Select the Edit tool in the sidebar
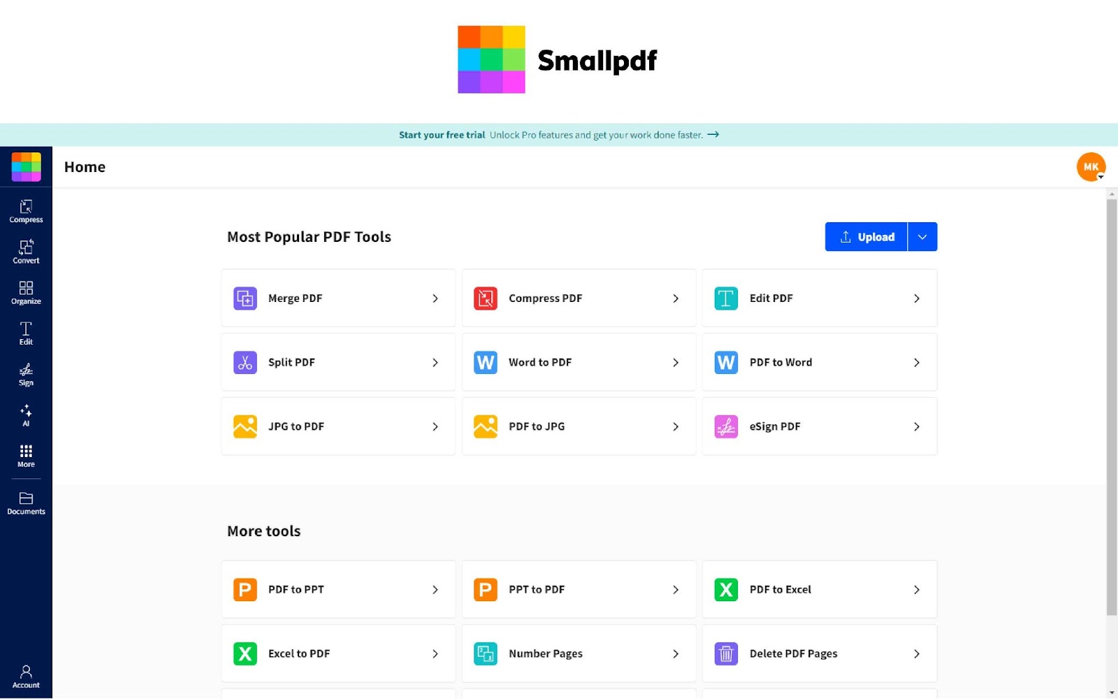Viewport: 1118px width, 699px height. pos(26,333)
